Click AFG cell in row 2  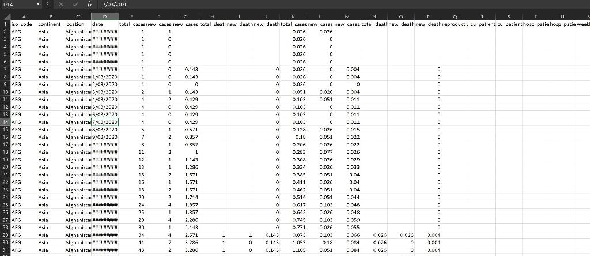click(x=24, y=32)
